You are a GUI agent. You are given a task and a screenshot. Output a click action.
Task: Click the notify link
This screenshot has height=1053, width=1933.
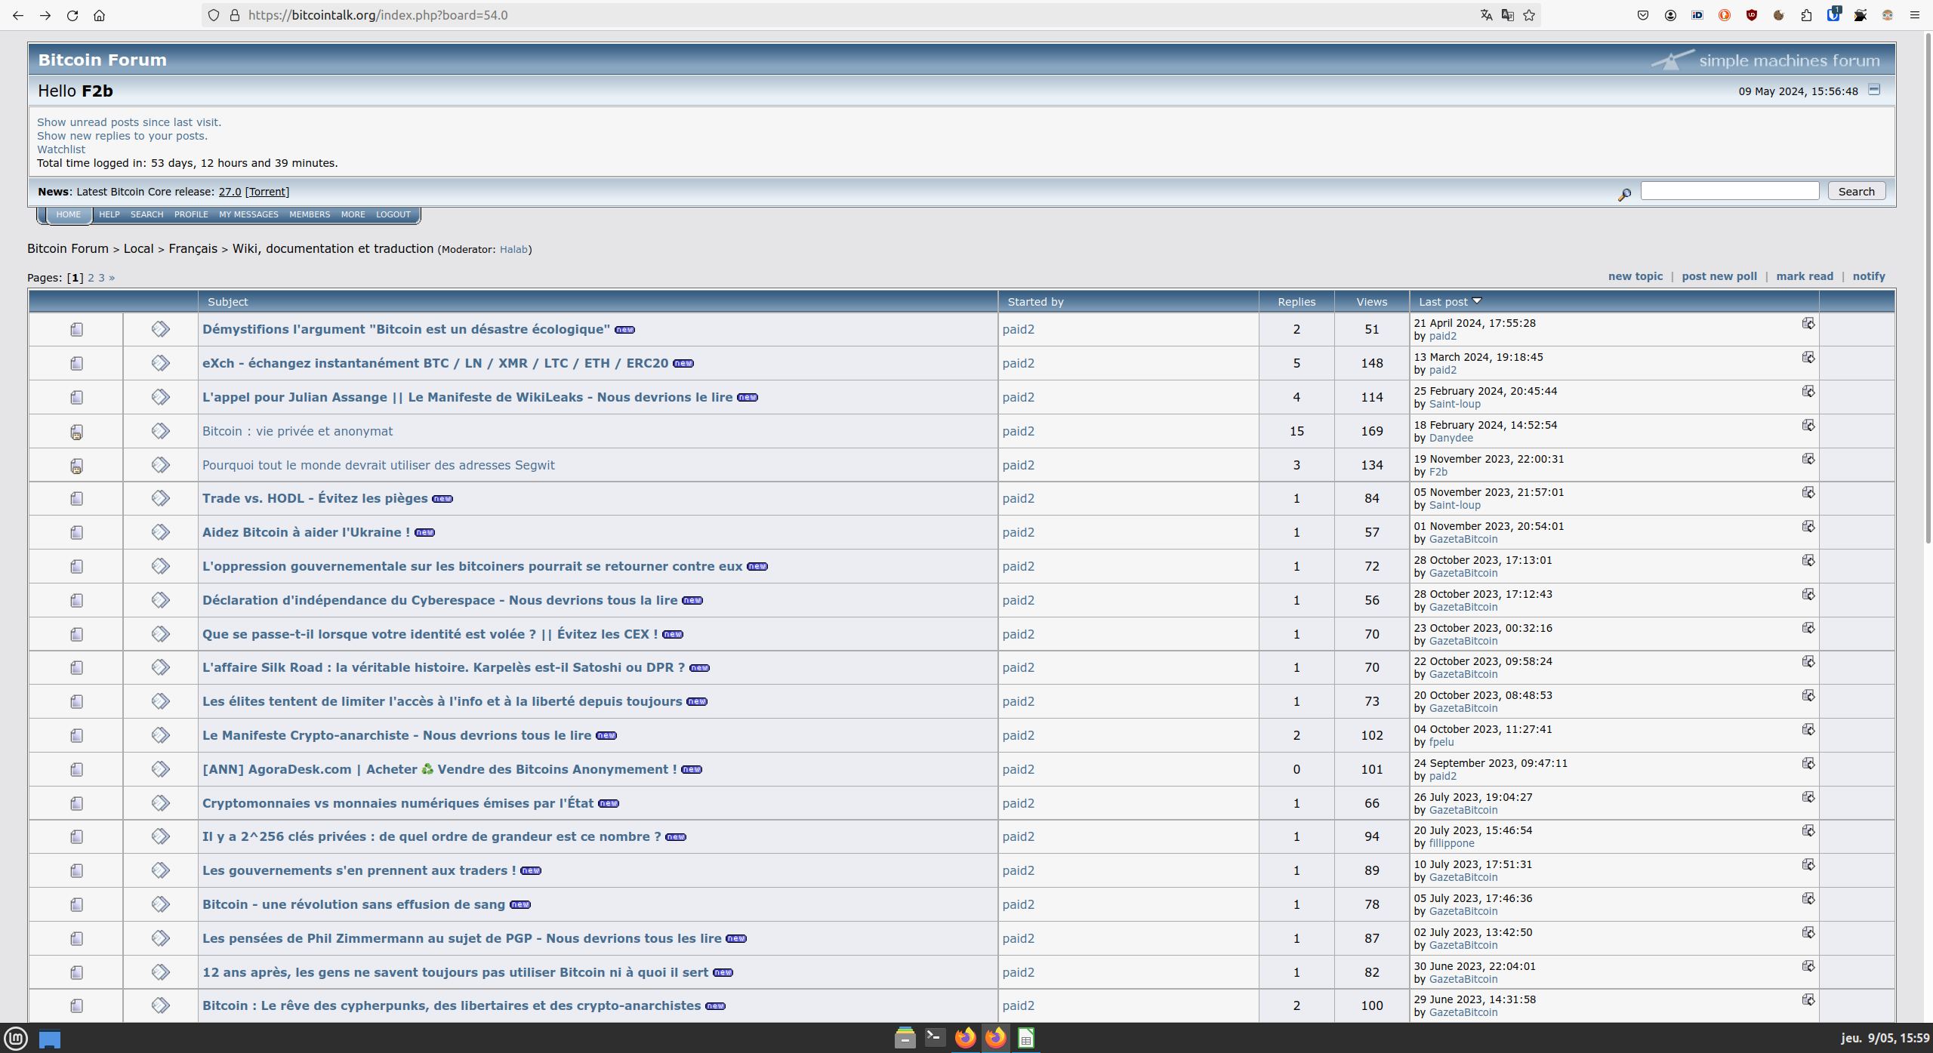[x=1869, y=276]
